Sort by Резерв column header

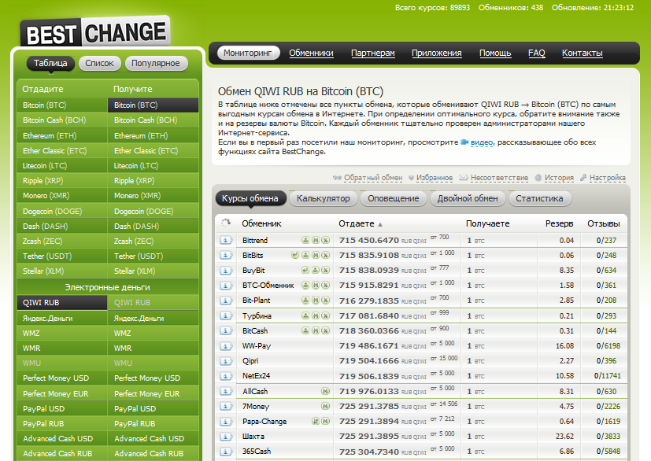pos(559,223)
